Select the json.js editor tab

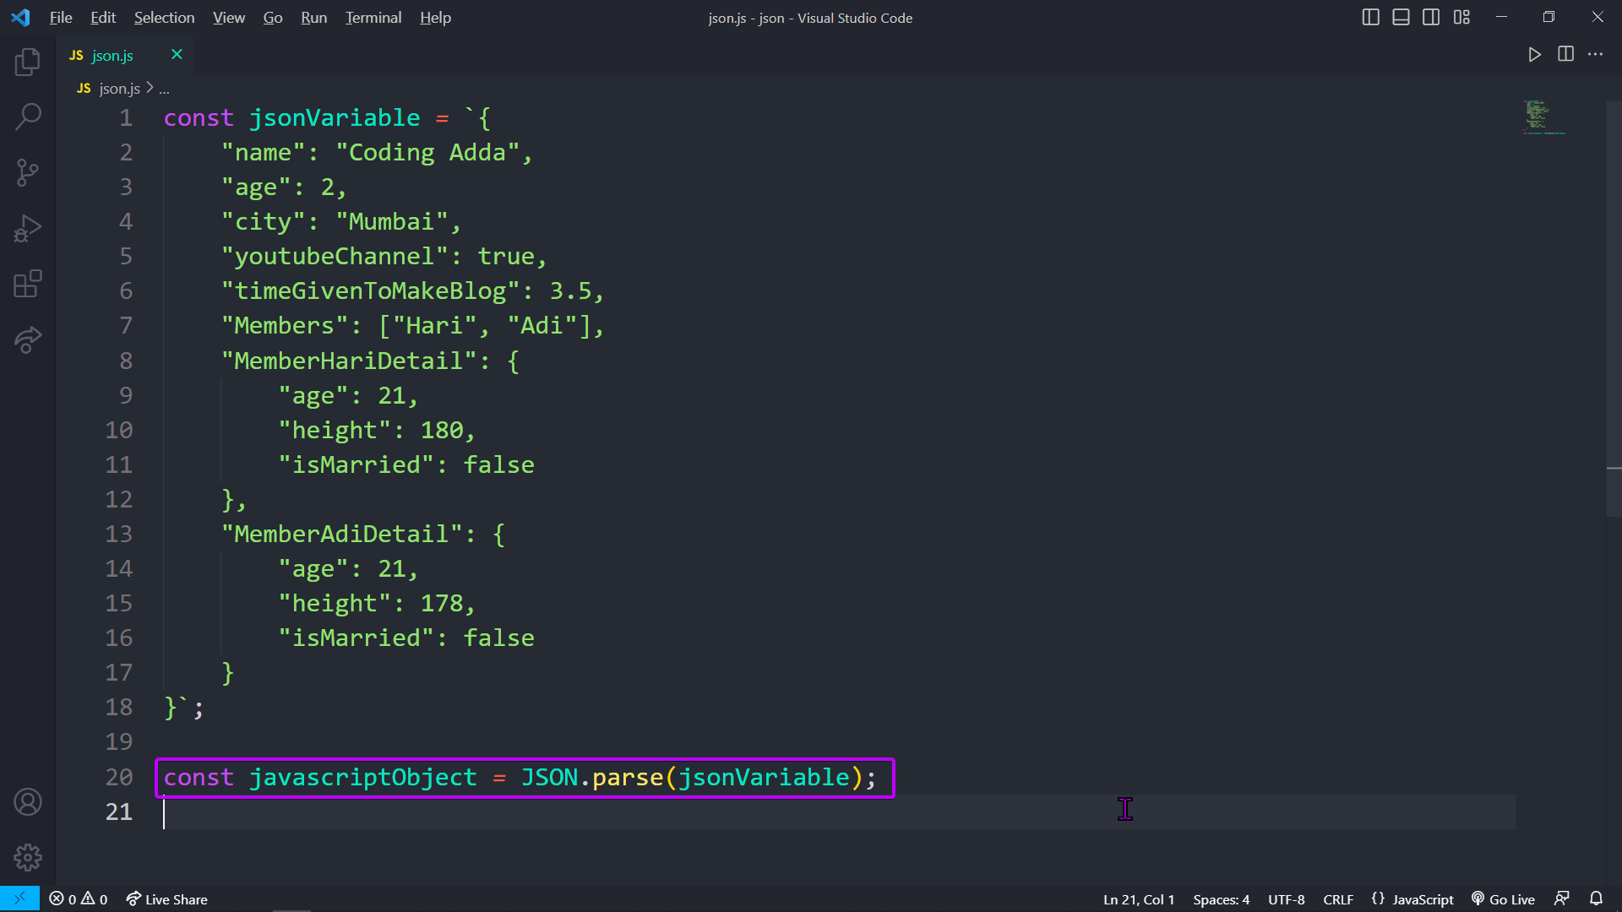[125, 55]
